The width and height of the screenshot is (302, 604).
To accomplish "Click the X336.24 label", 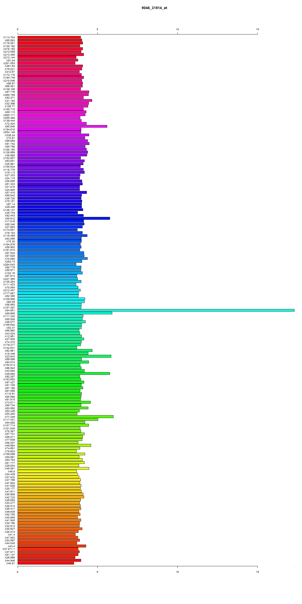I will (x=10, y=135).
